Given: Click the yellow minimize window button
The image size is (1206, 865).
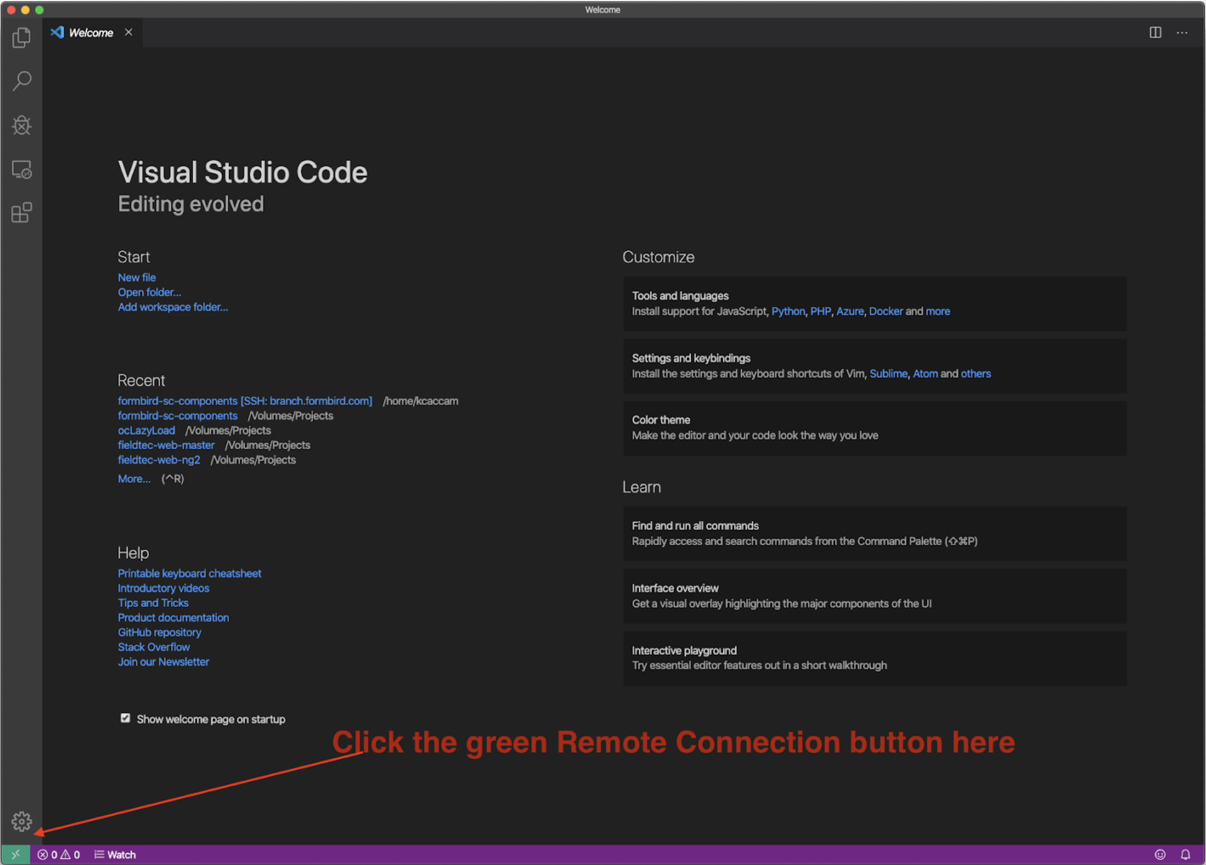Looking at the screenshot, I should [x=25, y=10].
